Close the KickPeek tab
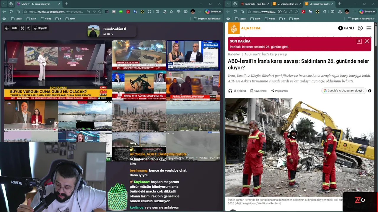Screen dimensions: 378x212 [x=268, y=4]
